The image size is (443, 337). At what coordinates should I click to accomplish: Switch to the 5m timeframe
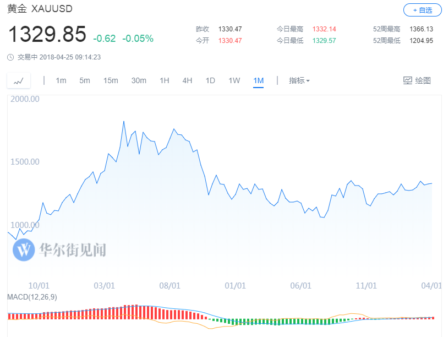85,80
